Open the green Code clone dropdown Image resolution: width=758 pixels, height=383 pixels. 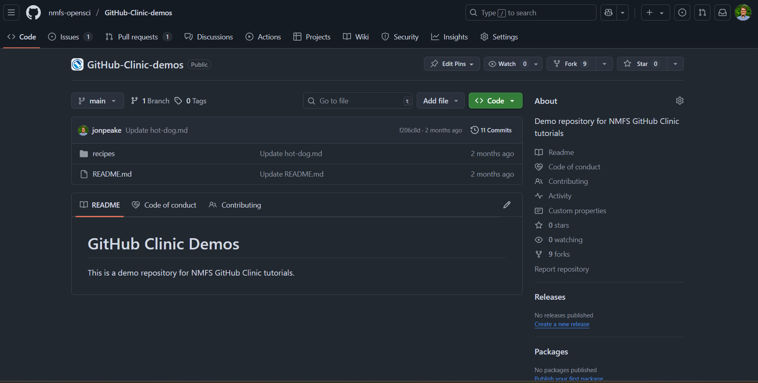tap(495, 101)
